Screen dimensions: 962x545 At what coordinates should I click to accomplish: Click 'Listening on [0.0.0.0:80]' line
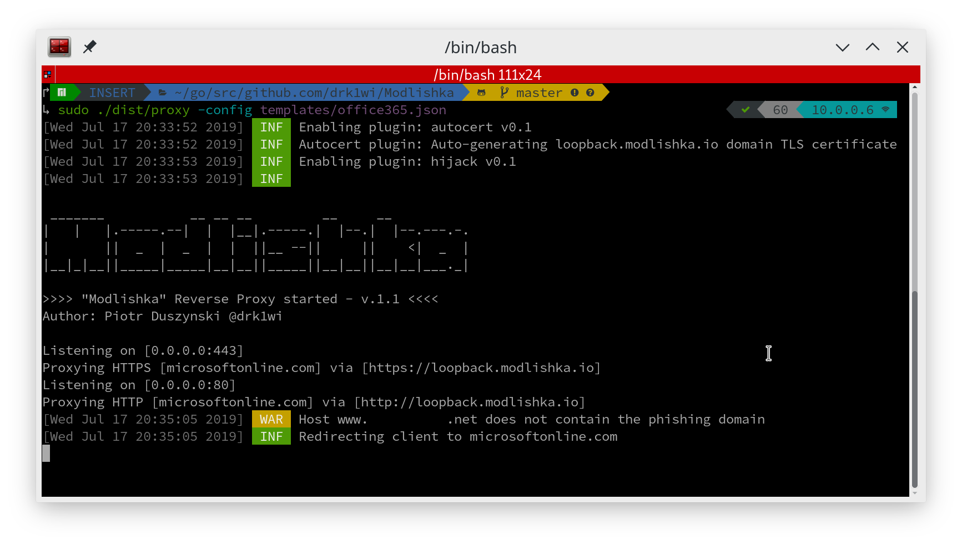click(x=139, y=385)
